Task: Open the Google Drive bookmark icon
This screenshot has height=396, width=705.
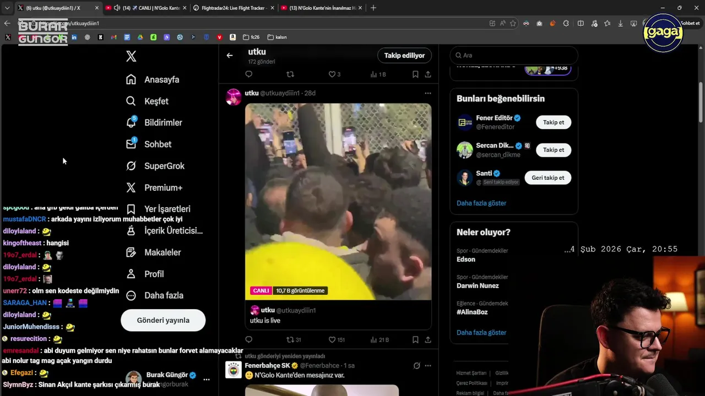Action: [140, 37]
